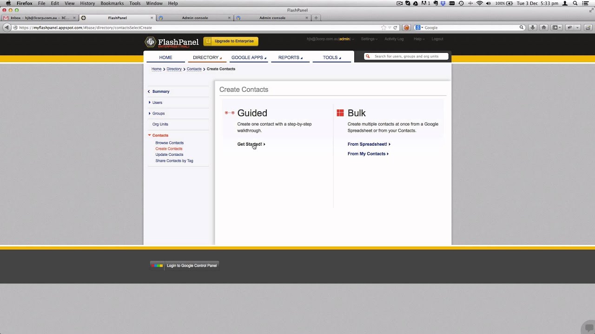Viewport: 595px width, 334px height.
Task: Open the Help dropdown in the header
Action: [419, 39]
